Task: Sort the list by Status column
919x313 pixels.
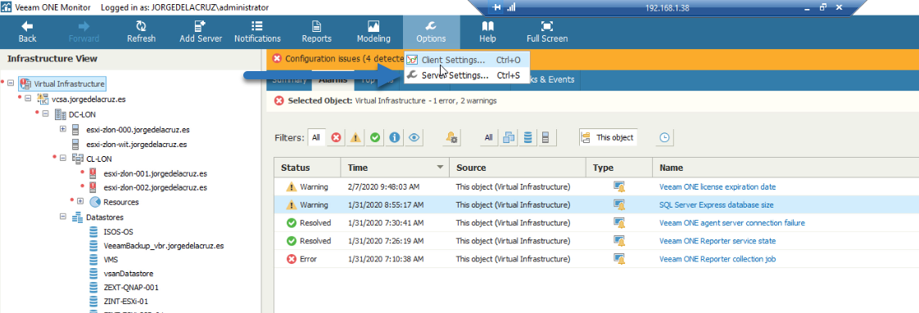Action: [x=307, y=168]
